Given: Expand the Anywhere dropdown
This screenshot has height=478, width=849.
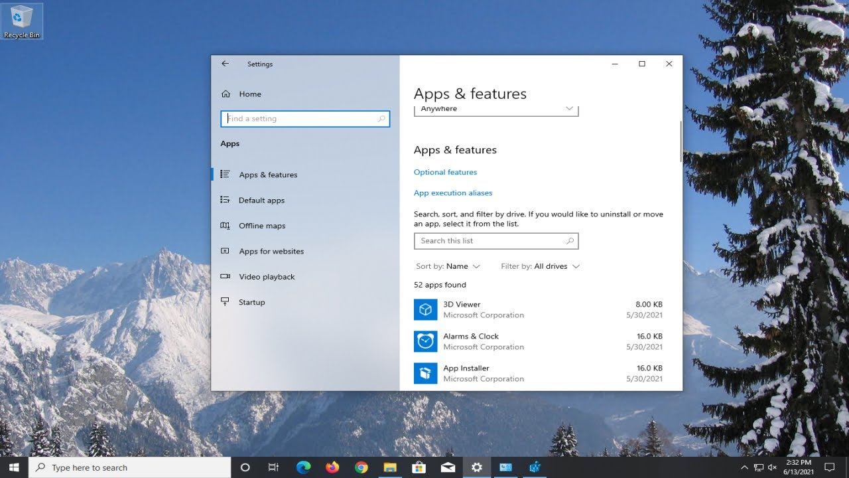Looking at the screenshot, I should pyautogui.click(x=496, y=110).
